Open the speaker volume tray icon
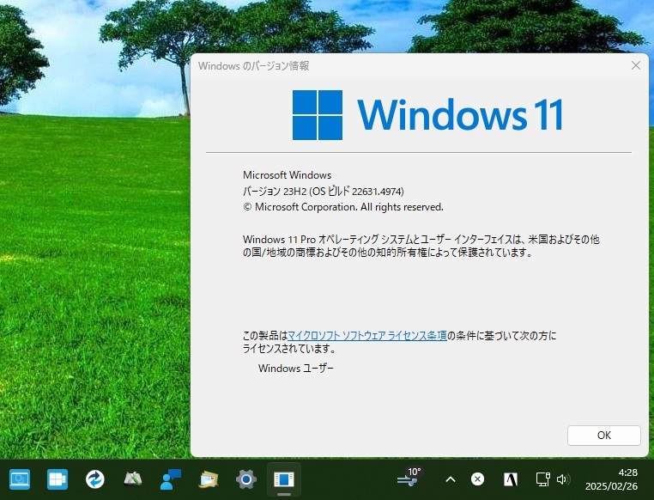The width and height of the screenshot is (654, 500). 563,479
